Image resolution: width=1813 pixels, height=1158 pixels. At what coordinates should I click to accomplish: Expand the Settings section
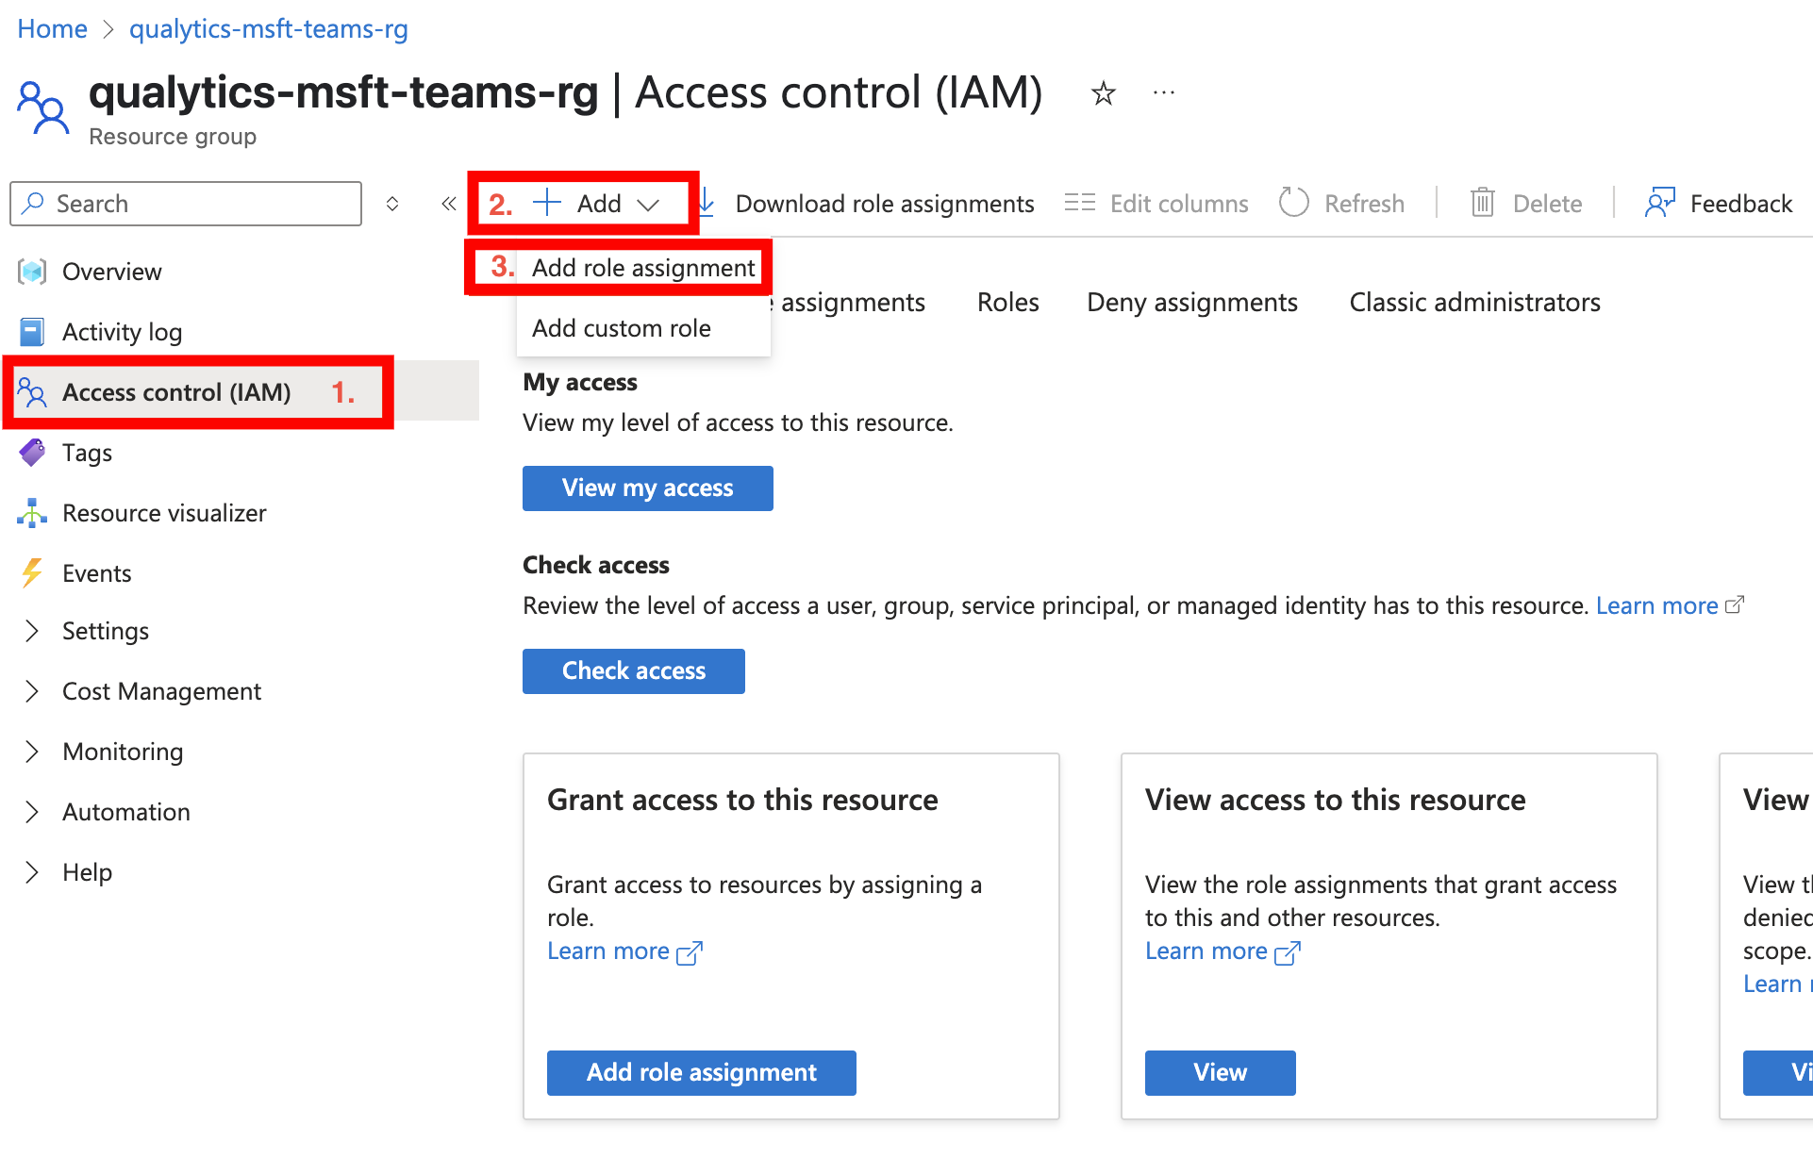(105, 631)
